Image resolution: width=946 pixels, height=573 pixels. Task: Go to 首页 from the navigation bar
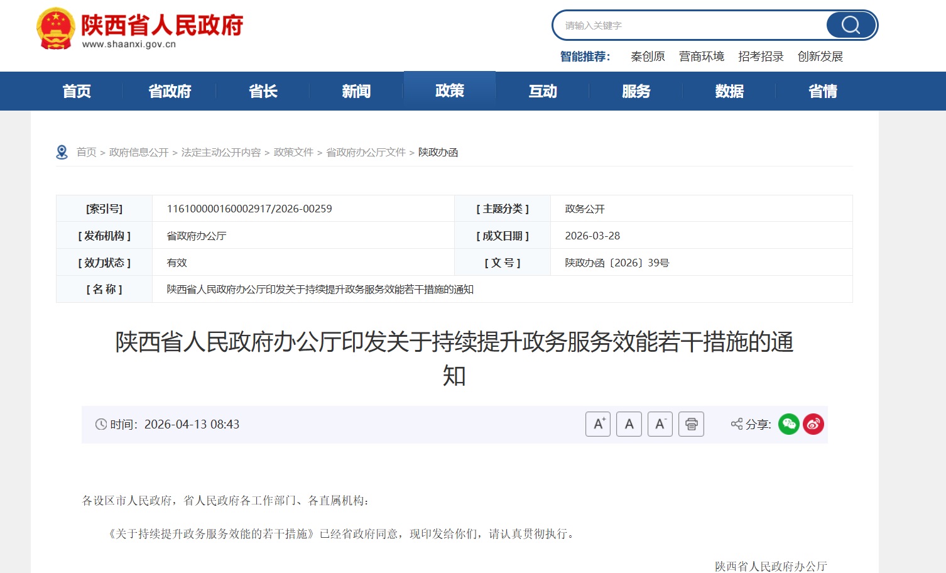(x=77, y=91)
